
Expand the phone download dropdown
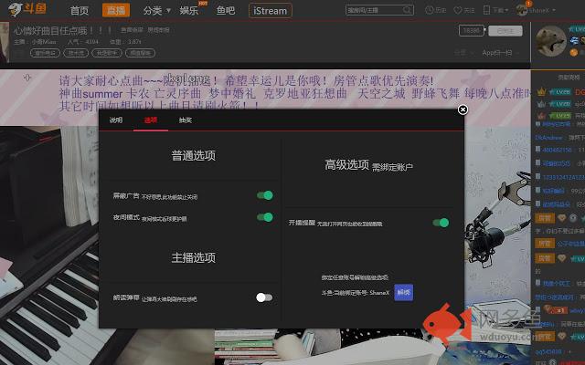click(x=495, y=10)
